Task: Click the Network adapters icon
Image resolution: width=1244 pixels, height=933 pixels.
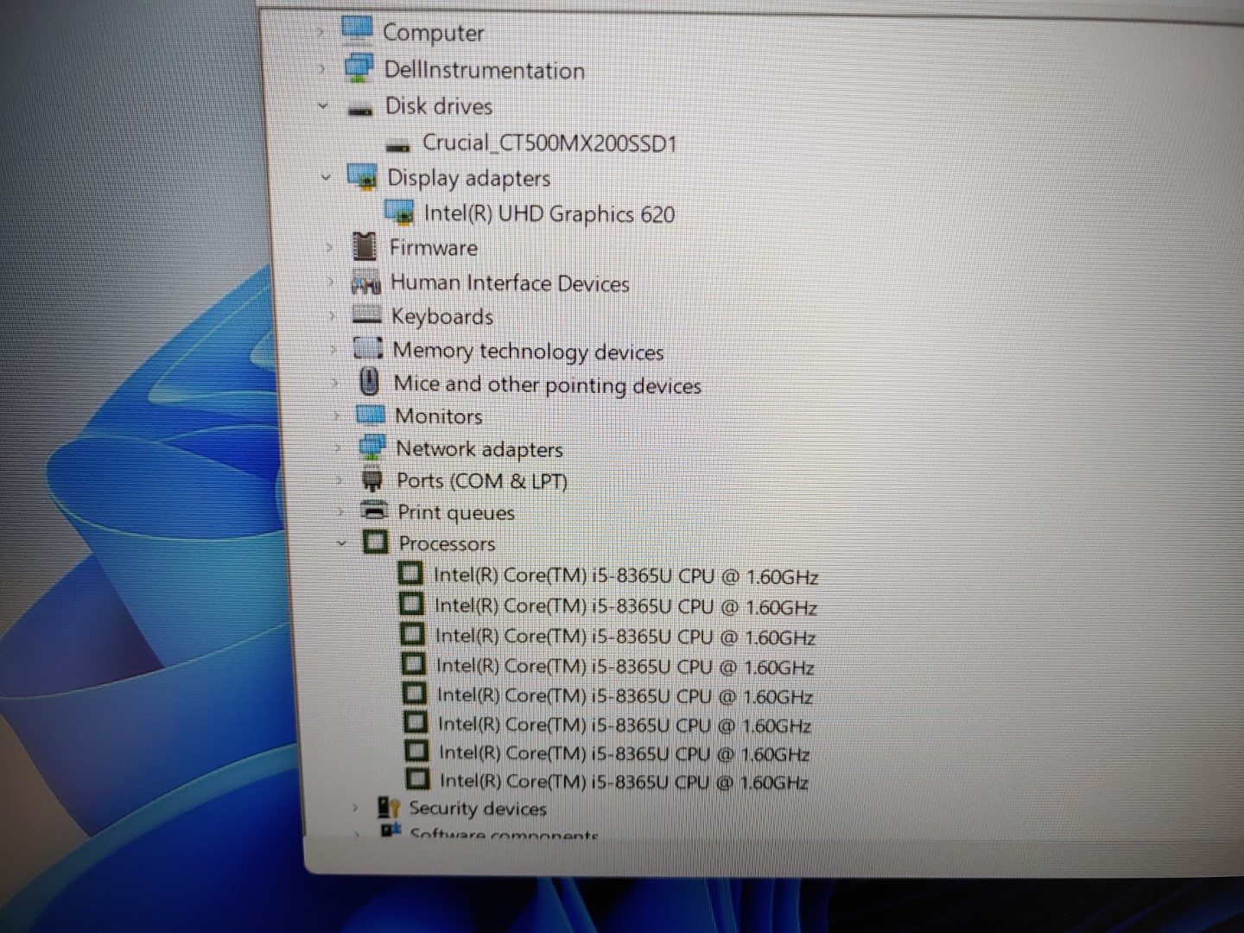Action: (x=372, y=447)
